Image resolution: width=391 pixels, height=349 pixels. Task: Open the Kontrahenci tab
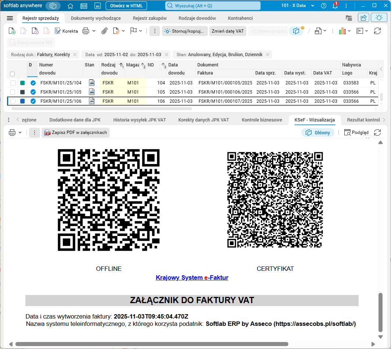coord(240,18)
